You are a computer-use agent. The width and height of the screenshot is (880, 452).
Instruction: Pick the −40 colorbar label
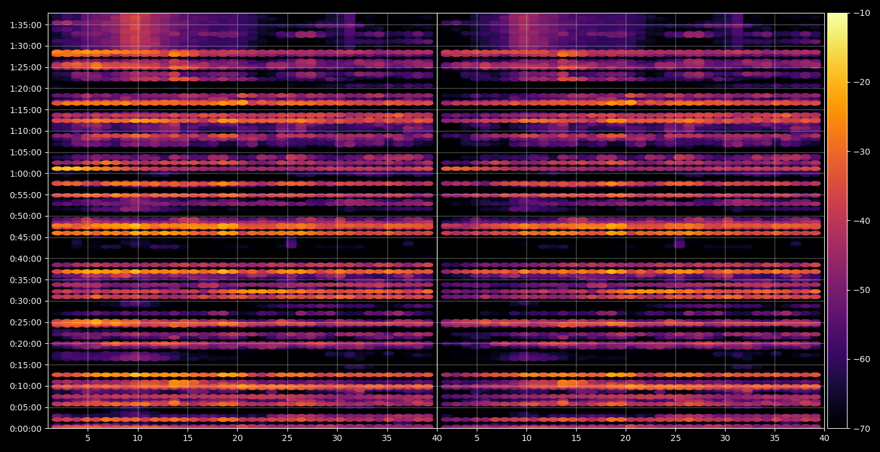[861, 221]
